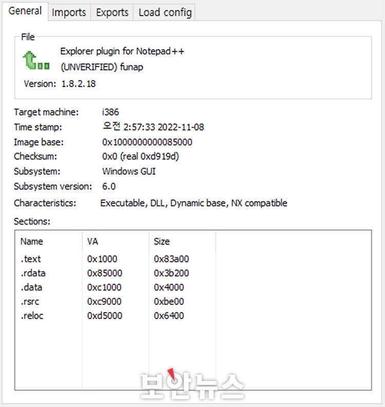Open the Exports tab
Viewport: 385px width, 407px height.
point(112,12)
